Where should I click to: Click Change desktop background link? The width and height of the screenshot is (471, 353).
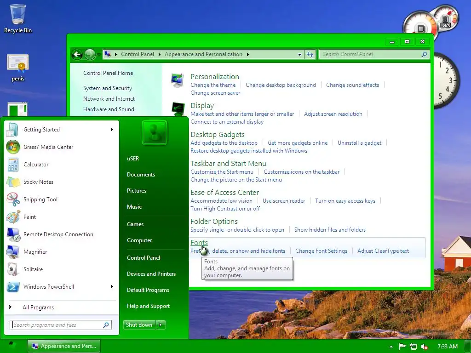(281, 85)
